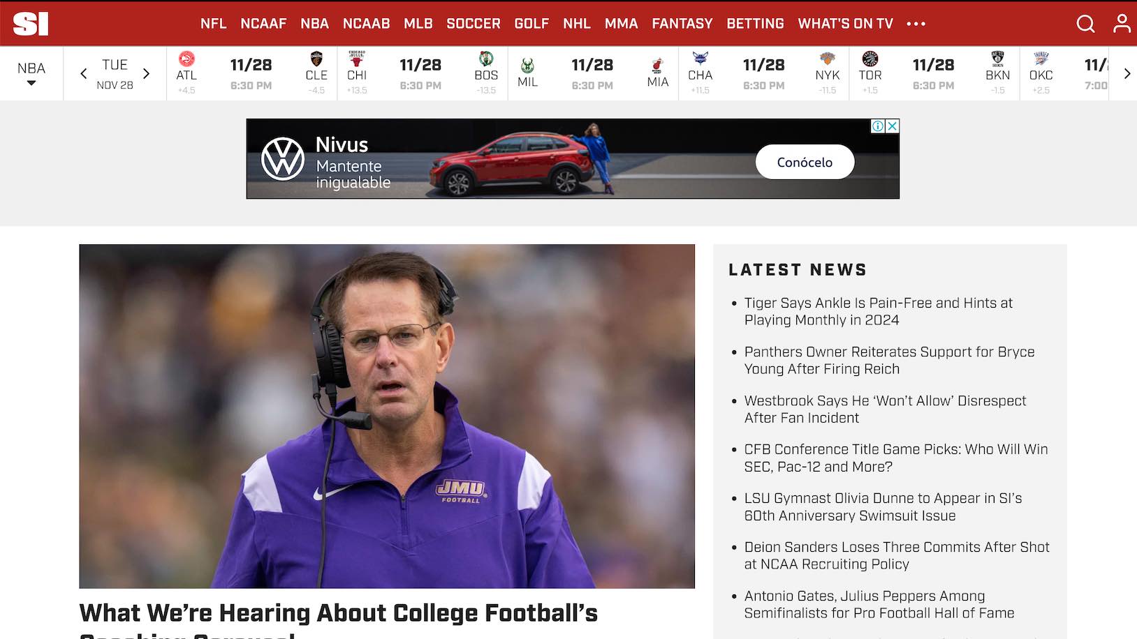1137x639 pixels.
Task: Open CHI vs BOS 6:30 PM game
Action: tap(421, 73)
